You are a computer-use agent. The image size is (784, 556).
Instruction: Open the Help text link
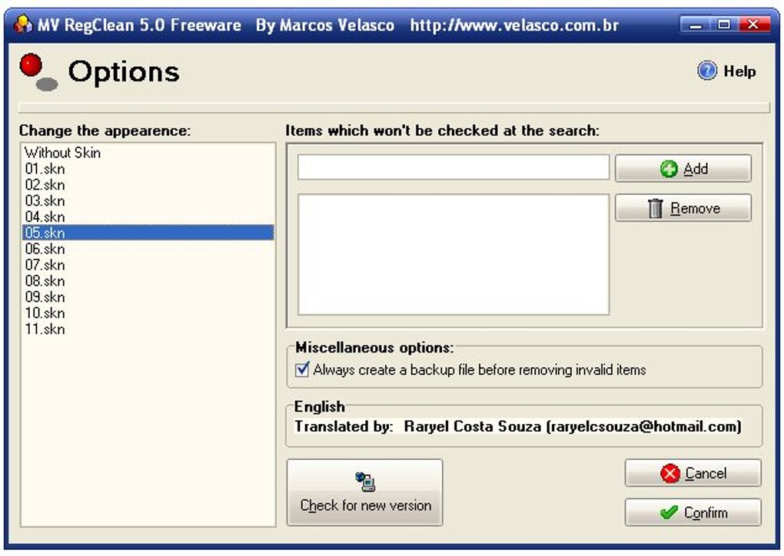coord(739,71)
